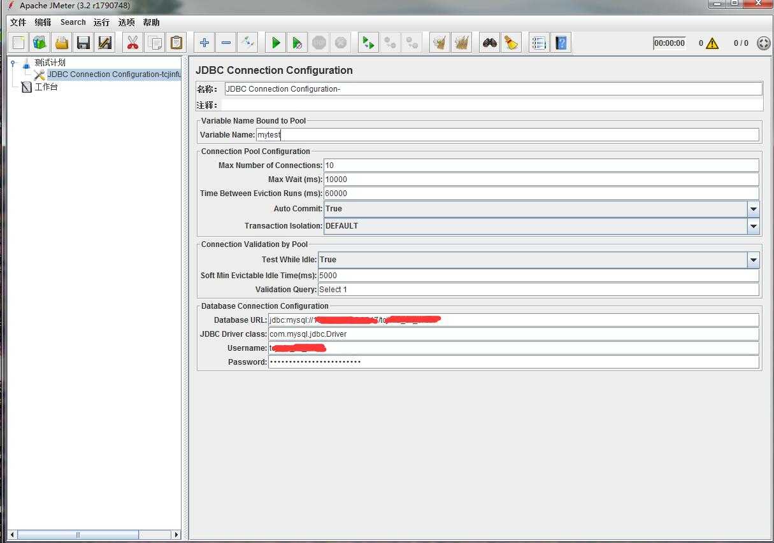
Task: Click the Username field
Action: click(513, 348)
